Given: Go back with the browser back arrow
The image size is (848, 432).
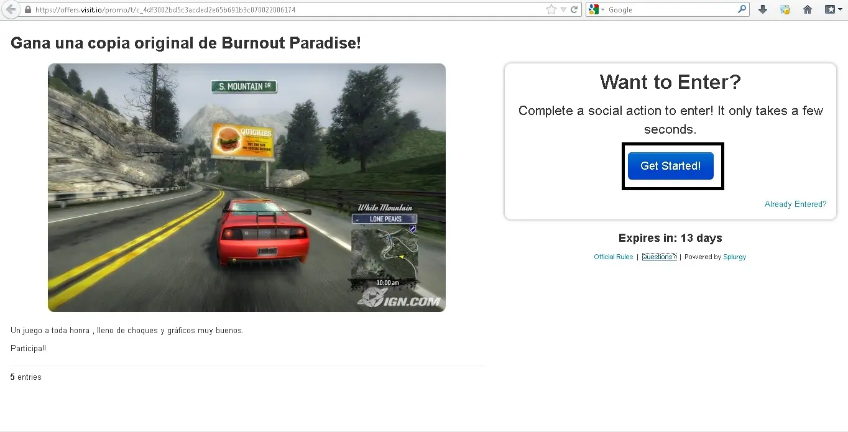Looking at the screenshot, I should [10, 10].
